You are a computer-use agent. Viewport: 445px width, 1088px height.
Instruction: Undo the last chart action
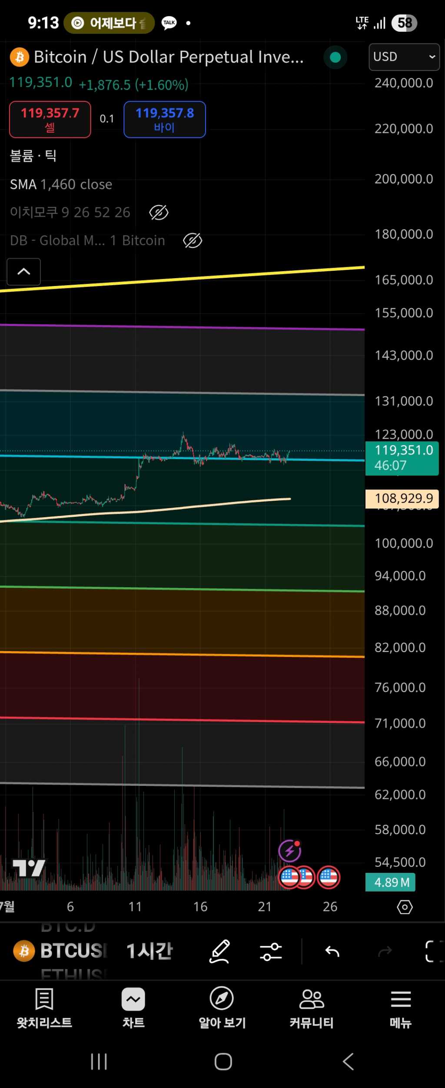[x=332, y=952]
